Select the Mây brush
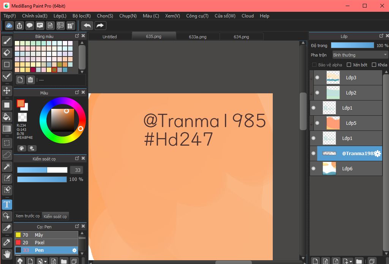 coord(46,235)
